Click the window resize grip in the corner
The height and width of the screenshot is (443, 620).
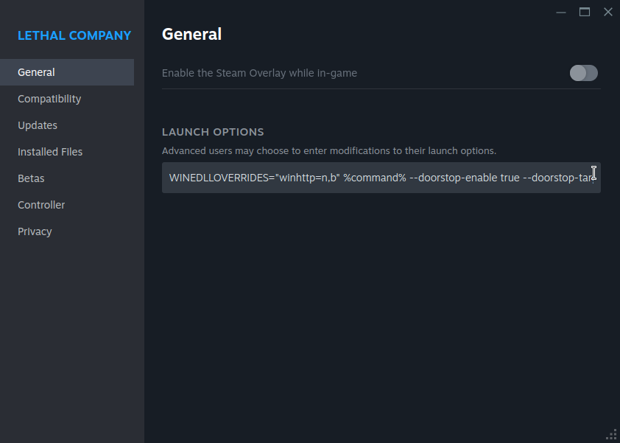[611, 434]
